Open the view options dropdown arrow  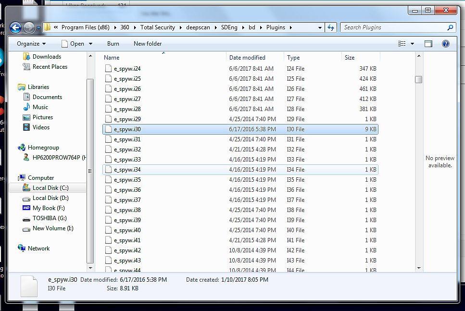(412, 44)
